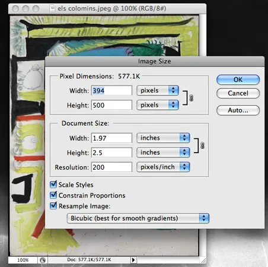Screen dimensions: 268x267
Task: Click the window resize grip corner
Action: (x=203, y=260)
